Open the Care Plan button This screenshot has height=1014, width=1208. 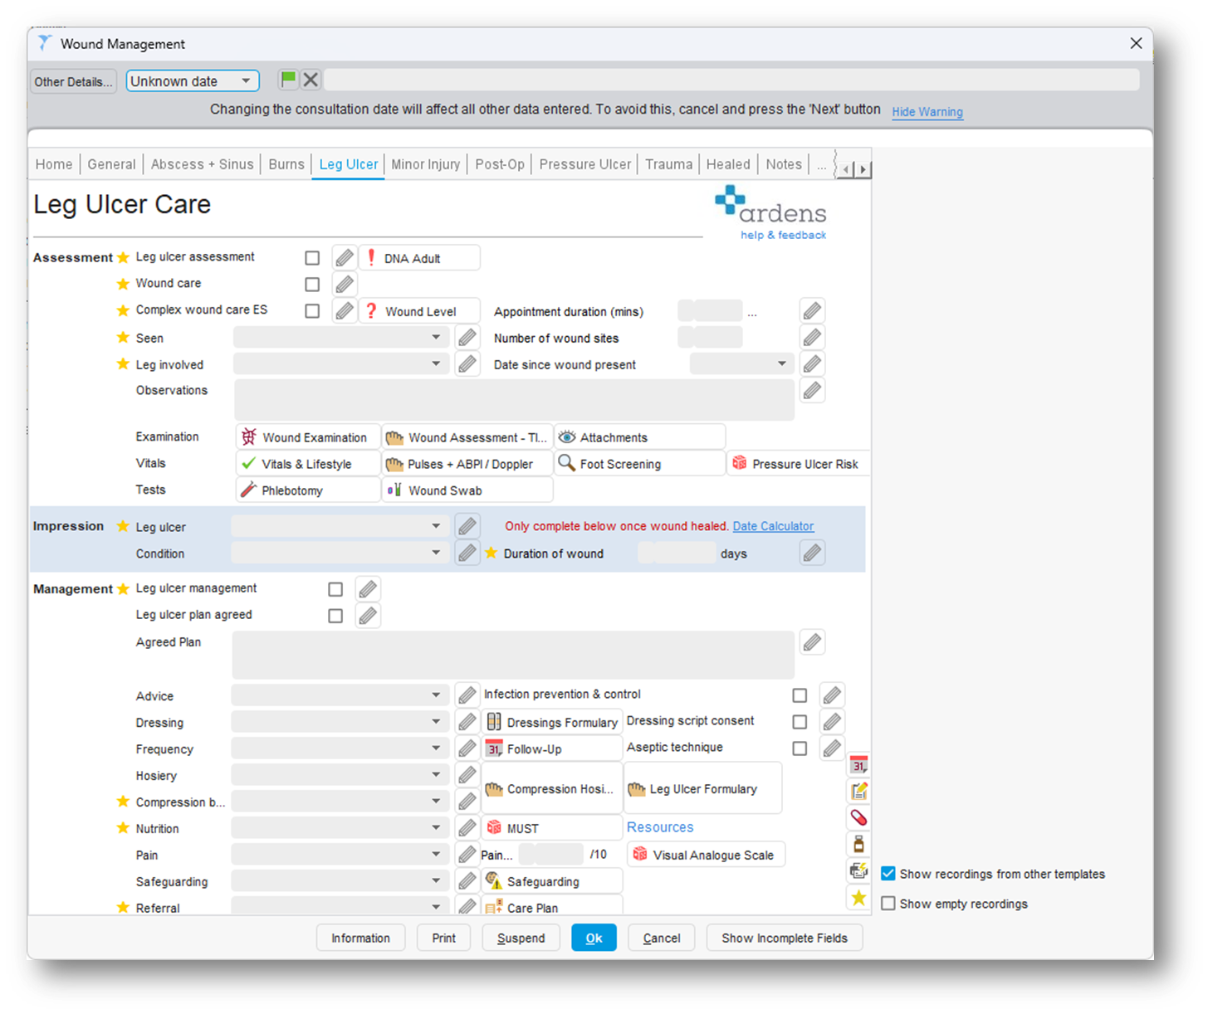pyautogui.click(x=552, y=906)
